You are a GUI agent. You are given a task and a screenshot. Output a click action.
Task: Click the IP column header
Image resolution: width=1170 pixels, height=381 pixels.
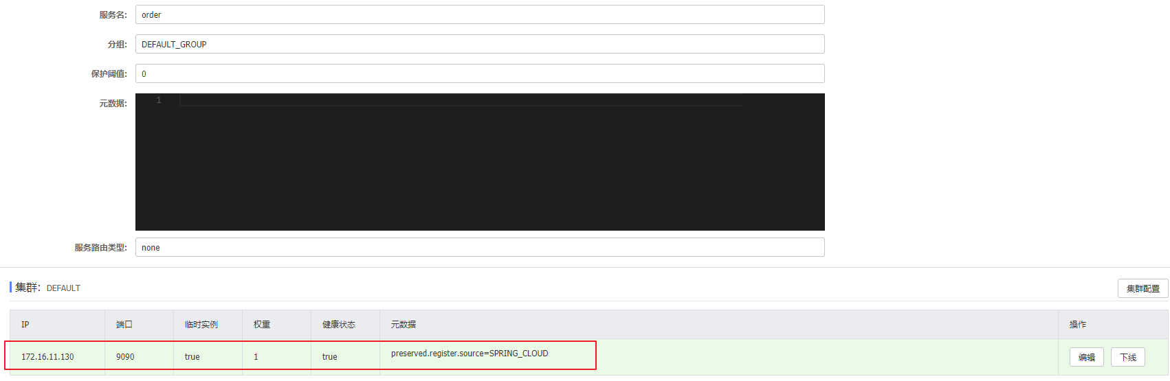click(25, 324)
